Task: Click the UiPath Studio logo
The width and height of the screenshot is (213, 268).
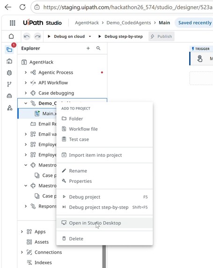Action: click(42, 23)
